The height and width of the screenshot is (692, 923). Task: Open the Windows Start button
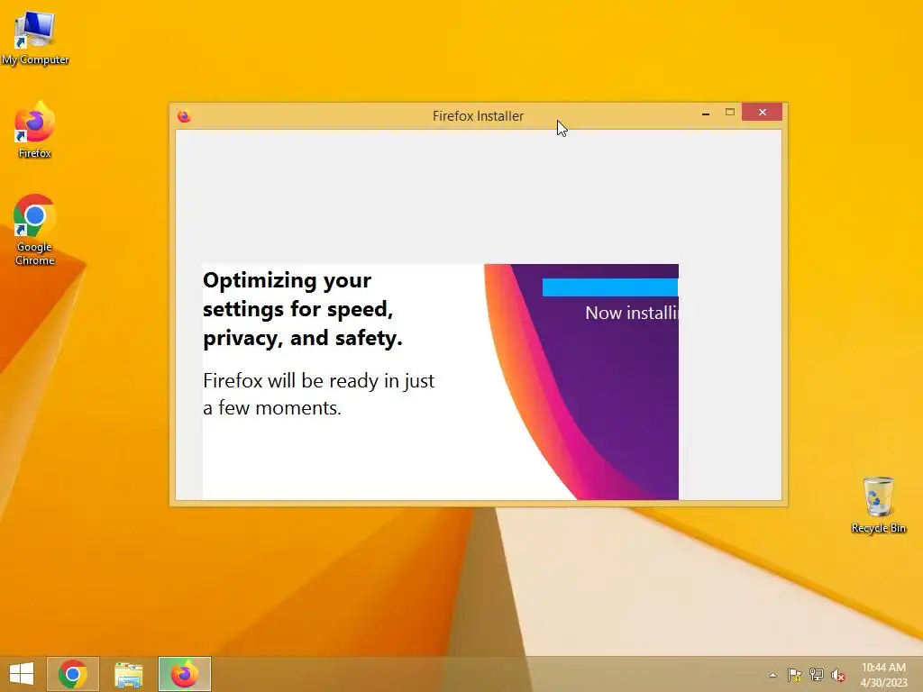(22, 674)
